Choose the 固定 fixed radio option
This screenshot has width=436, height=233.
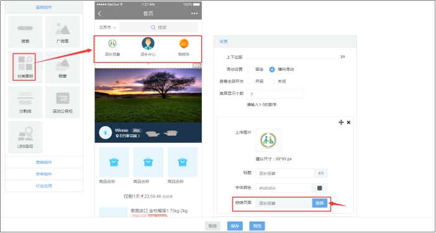(250, 70)
